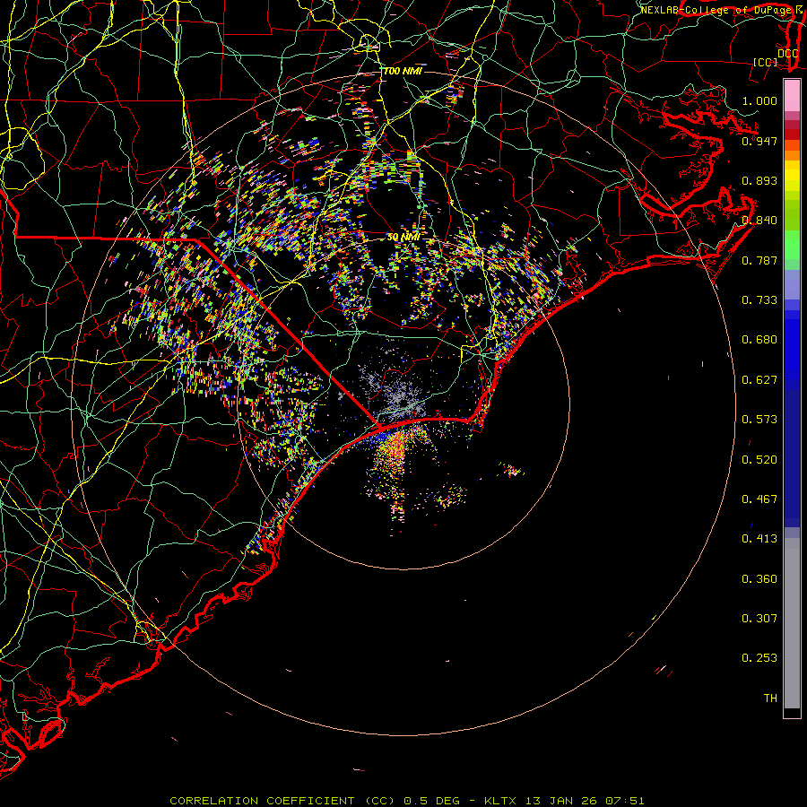Select the 0.893 scale value

click(x=759, y=180)
